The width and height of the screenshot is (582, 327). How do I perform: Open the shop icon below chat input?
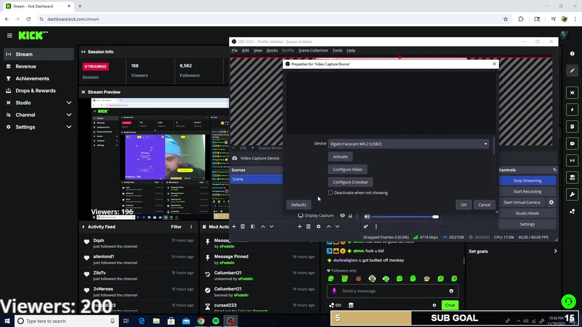pos(351,305)
